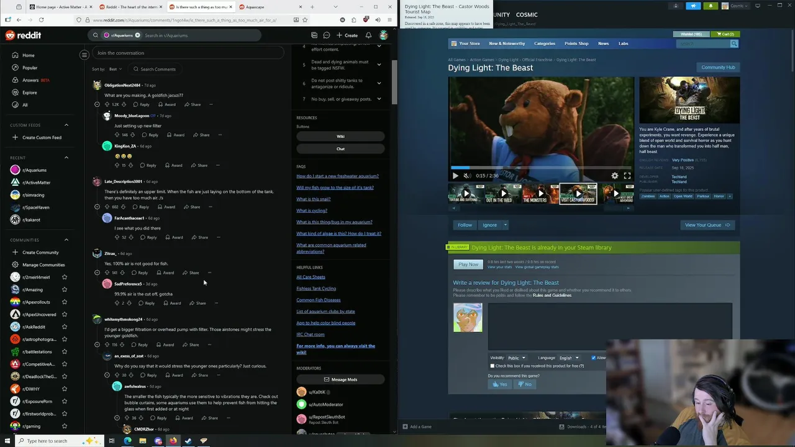Favorite r/DiWHY with star icon
Viewport: 795px width, 447px height.
64,389
